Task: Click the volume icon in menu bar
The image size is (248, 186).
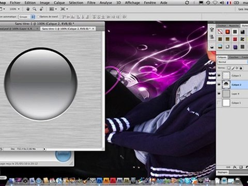Action: coord(222,3)
